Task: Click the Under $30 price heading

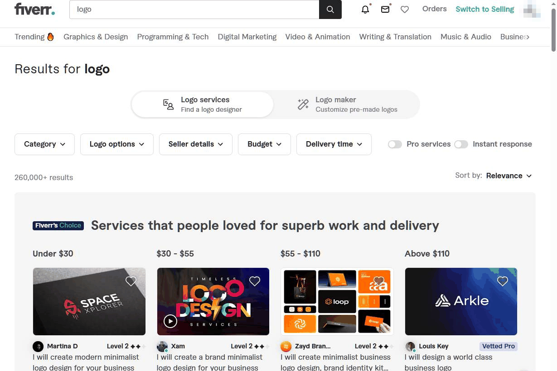Action: click(53, 253)
